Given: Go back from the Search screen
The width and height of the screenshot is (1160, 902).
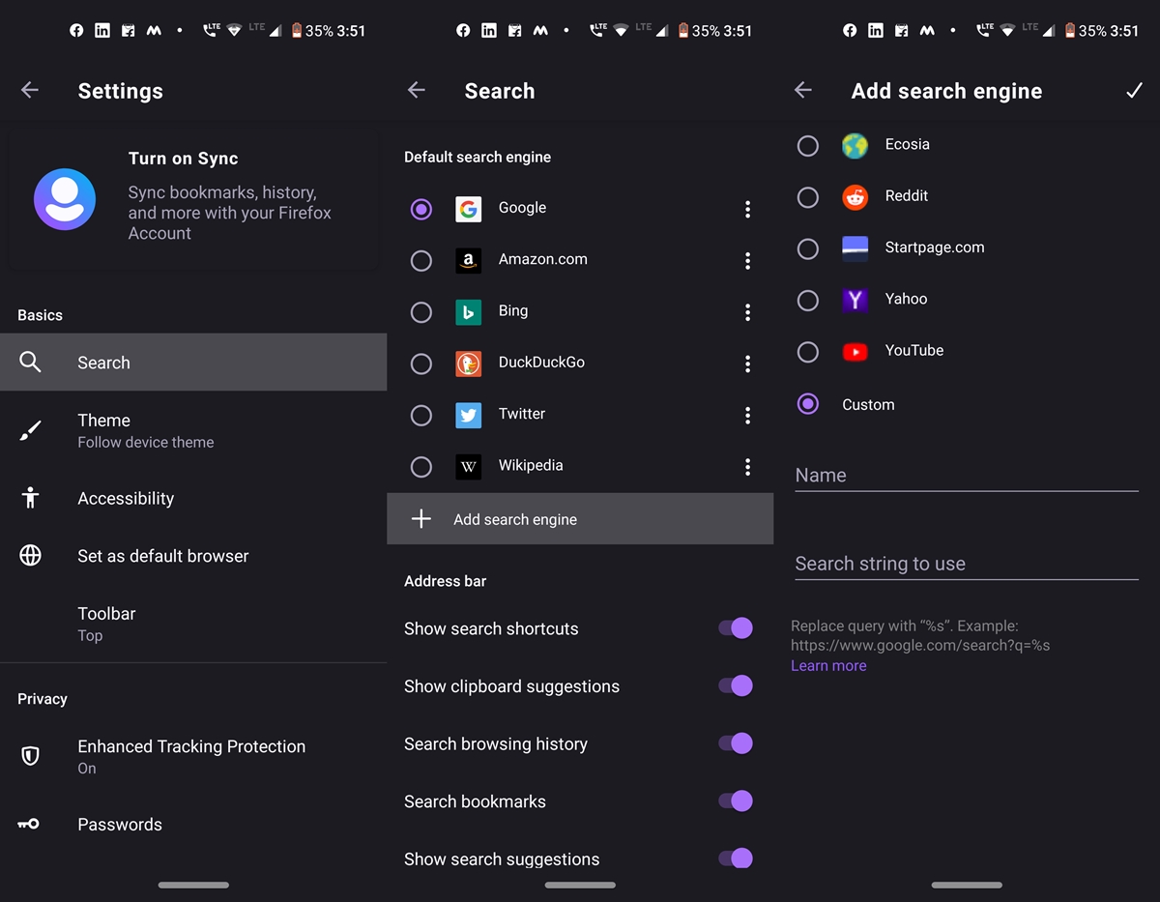Looking at the screenshot, I should click(417, 90).
